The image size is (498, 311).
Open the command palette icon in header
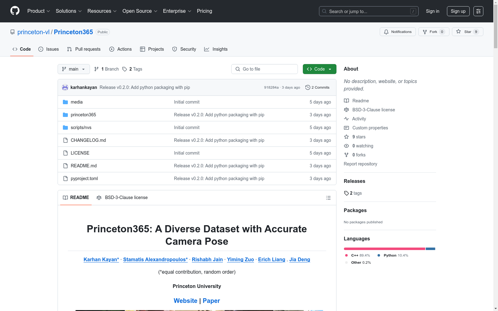pos(478,11)
